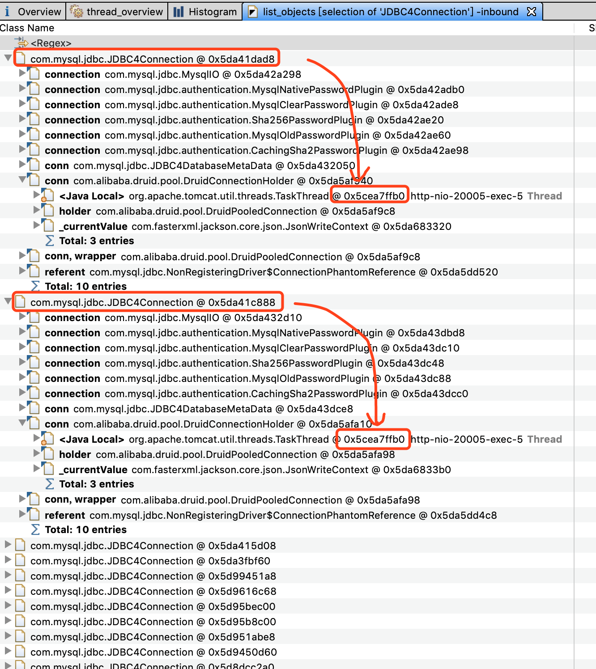596x669 pixels.
Task: Open the Histogram tab
Action: coord(205,12)
